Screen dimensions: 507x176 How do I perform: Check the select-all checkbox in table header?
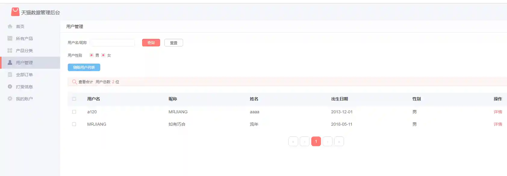74,99
